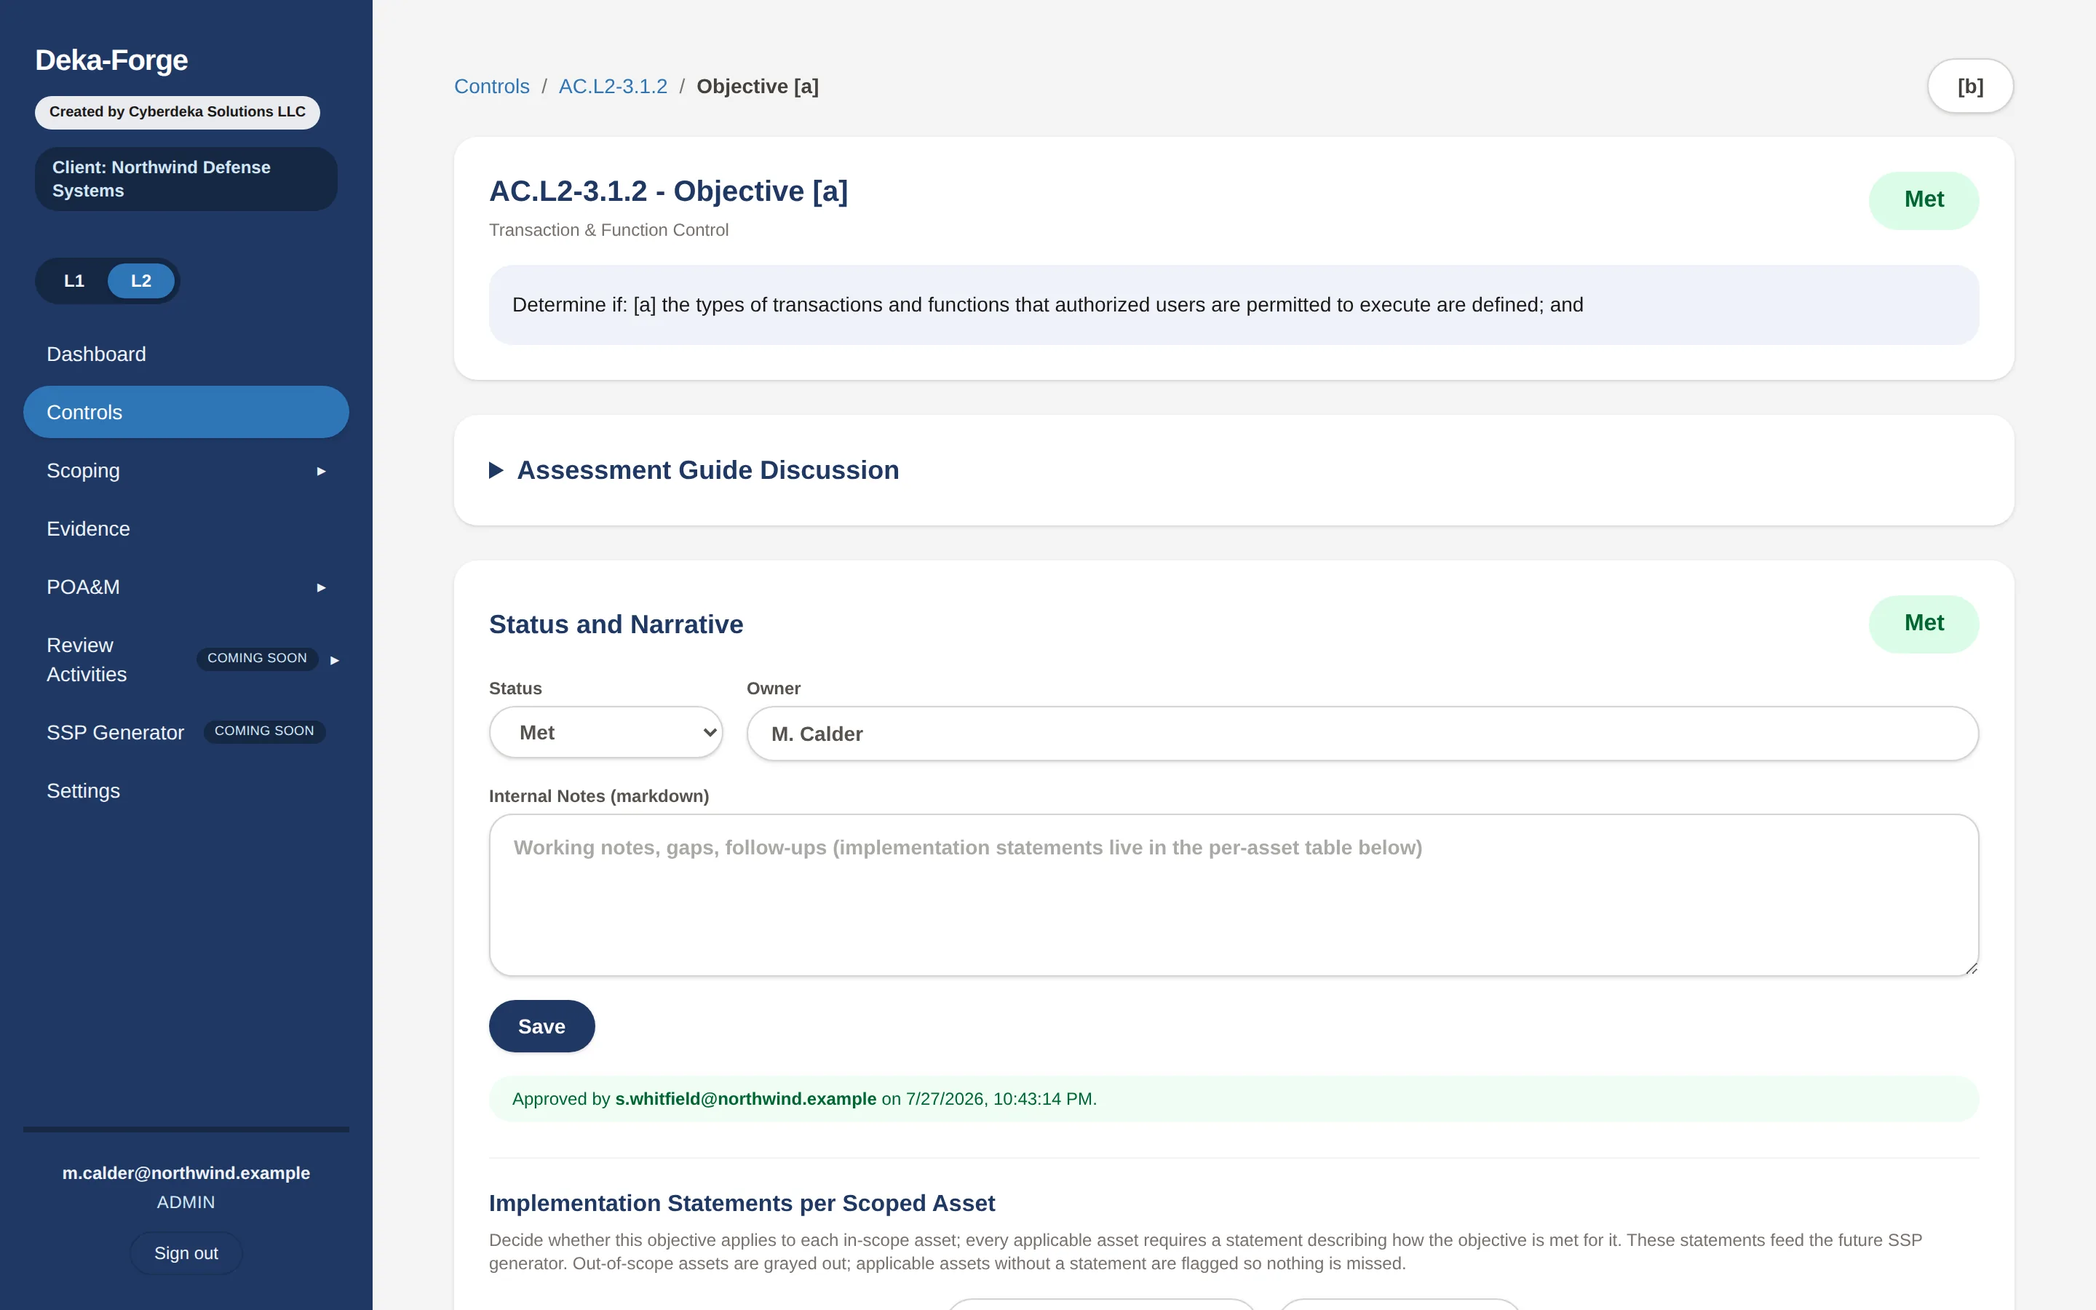
Task: Follow the AC.L2-3.1.2 breadcrumb link
Action: coord(614,87)
